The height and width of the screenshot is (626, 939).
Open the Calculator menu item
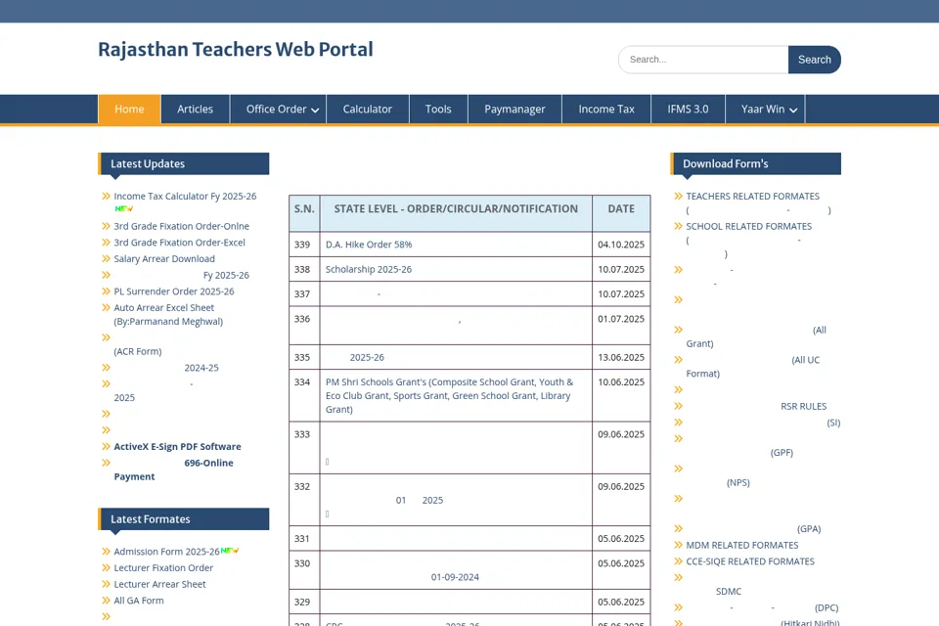(367, 109)
